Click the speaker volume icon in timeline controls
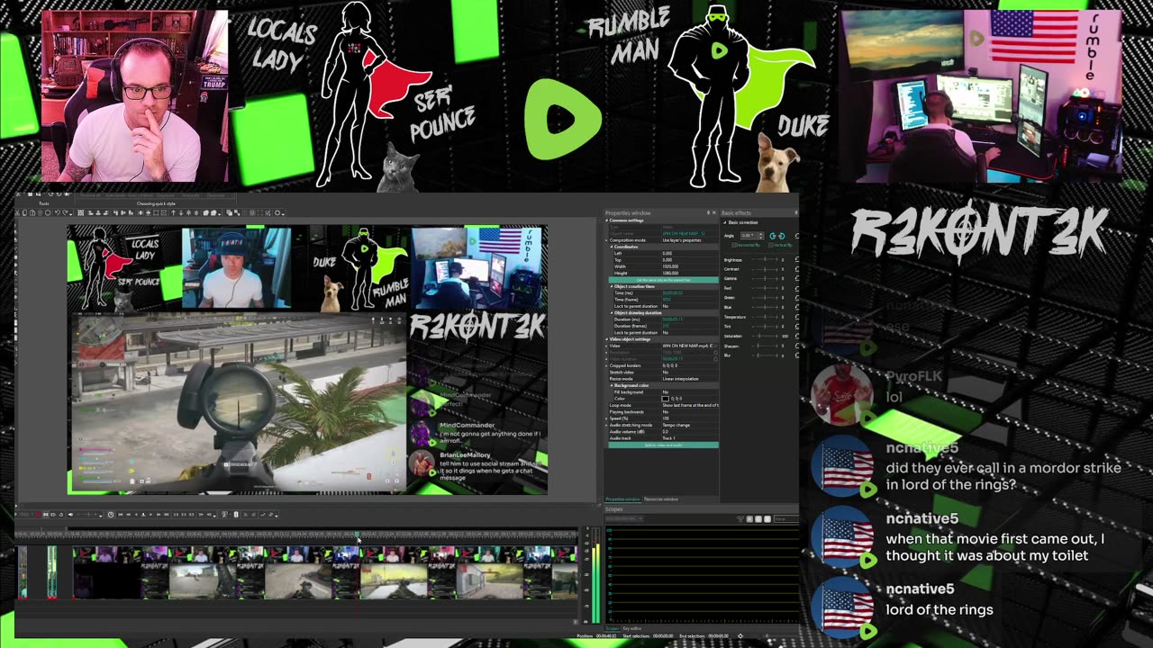The height and width of the screenshot is (648, 1153). tap(70, 515)
